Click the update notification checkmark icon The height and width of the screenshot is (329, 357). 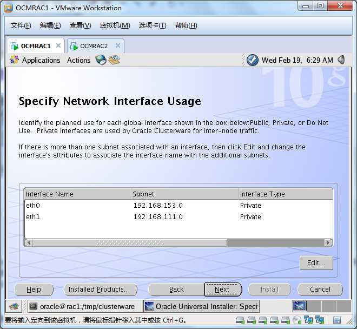click(x=253, y=60)
